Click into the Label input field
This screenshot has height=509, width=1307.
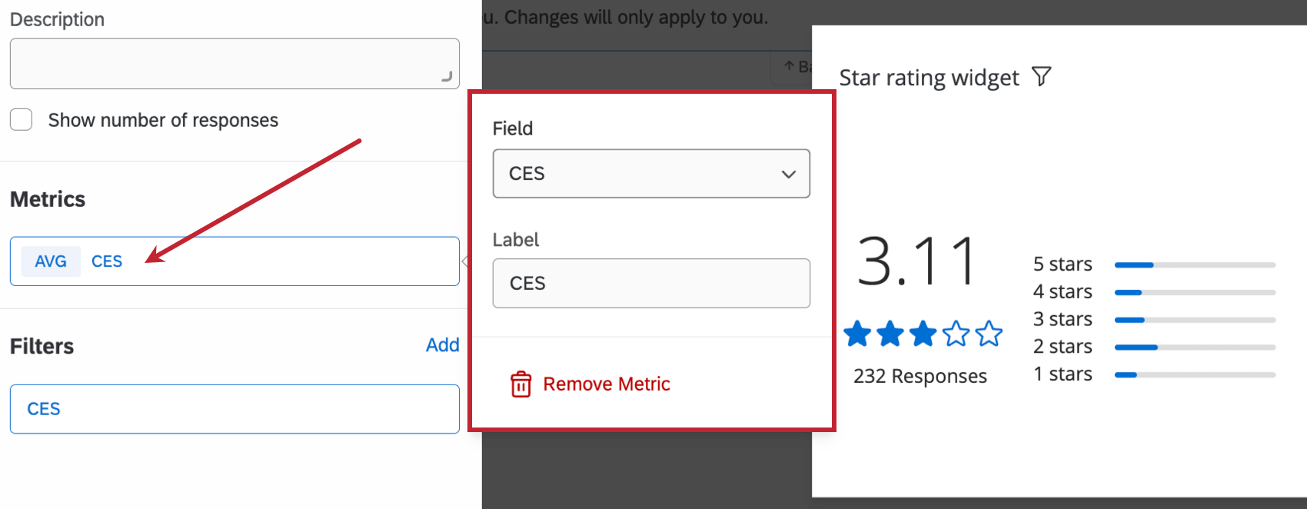pos(650,284)
